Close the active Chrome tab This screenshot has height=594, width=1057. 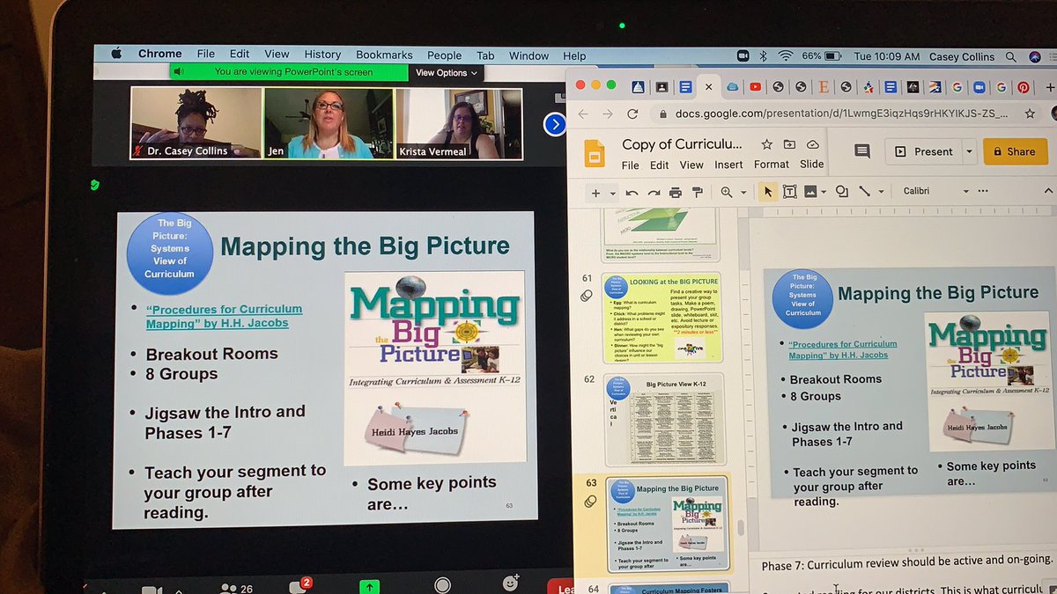[x=708, y=86]
